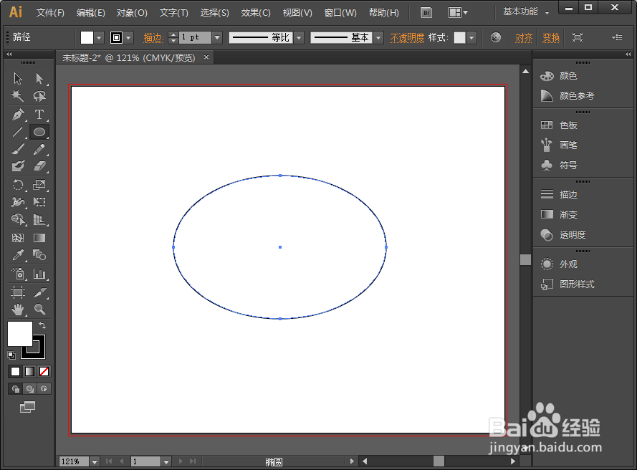
Task: Click the 描边 stroke link
Action: pos(153,38)
